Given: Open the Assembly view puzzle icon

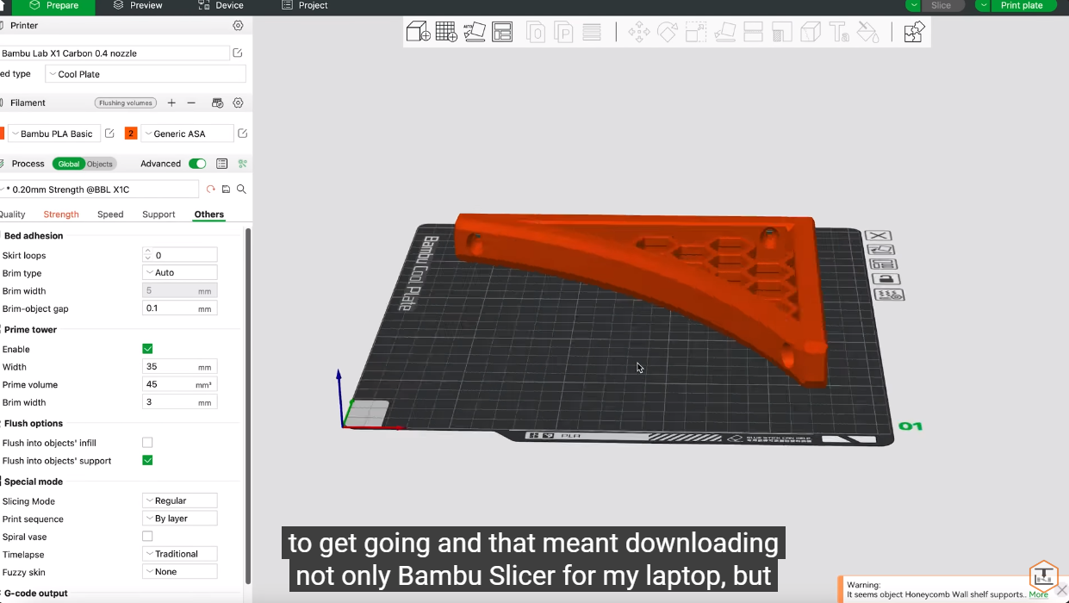Looking at the screenshot, I should pyautogui.click(x=913, y=33).
